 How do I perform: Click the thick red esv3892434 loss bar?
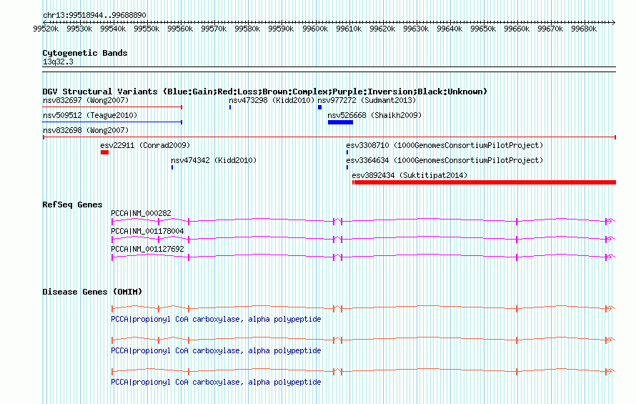tap(485, 182)
